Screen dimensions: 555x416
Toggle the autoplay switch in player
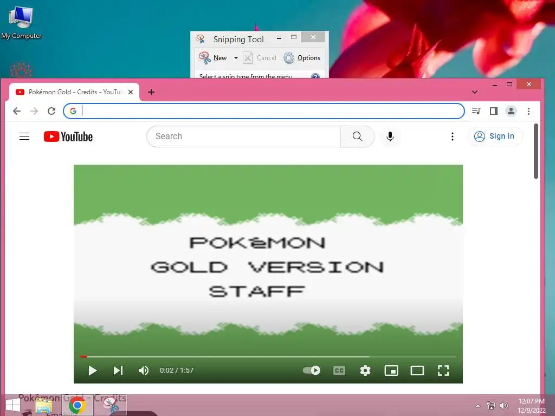[x=312, y=370]
